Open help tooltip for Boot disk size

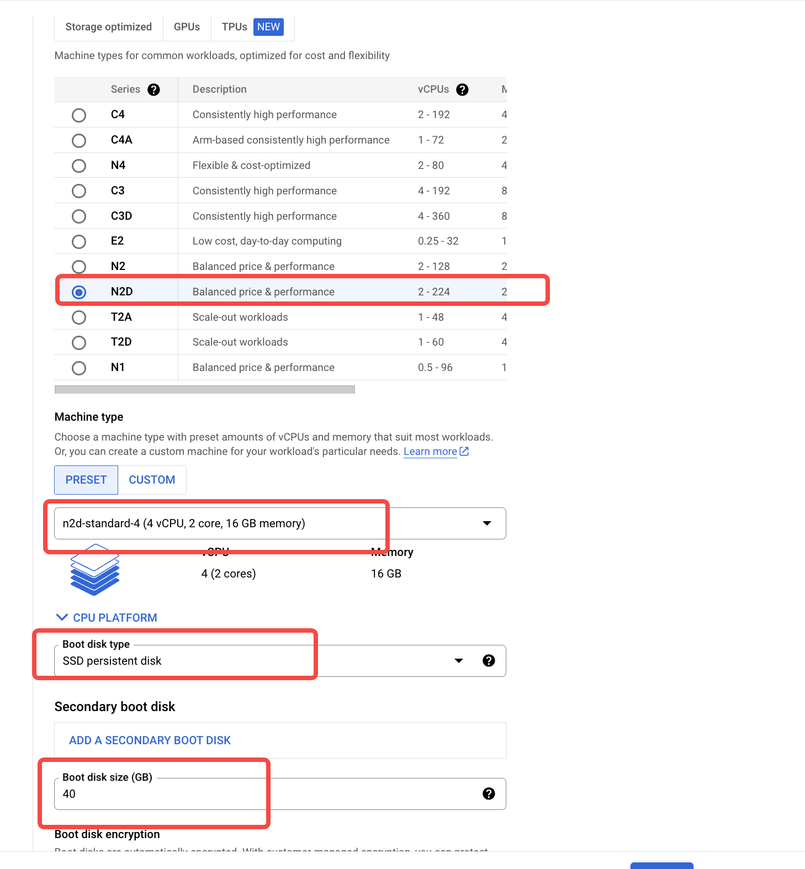489,793
